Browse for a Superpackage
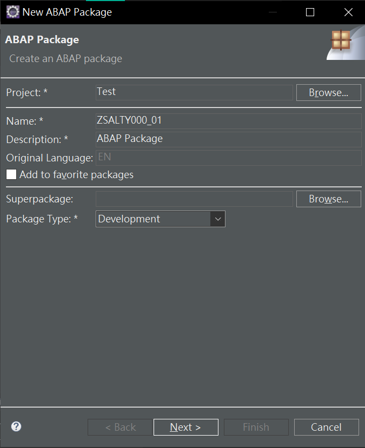The width and height of the screenshot is (365, 448). coord(328,199)
